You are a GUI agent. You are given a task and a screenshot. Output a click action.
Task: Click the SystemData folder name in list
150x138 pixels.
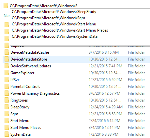point(21,134)
